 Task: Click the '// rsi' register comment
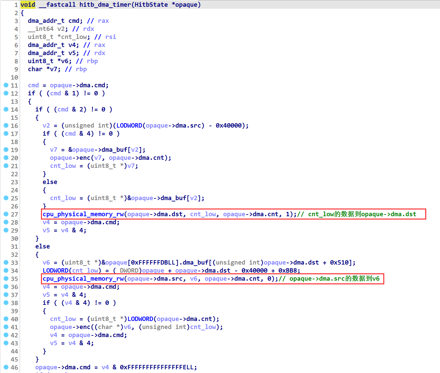tap(105, 37)
